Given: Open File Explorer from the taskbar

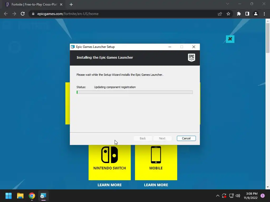Looking at the screenshot, I should (x=20, y=196).
